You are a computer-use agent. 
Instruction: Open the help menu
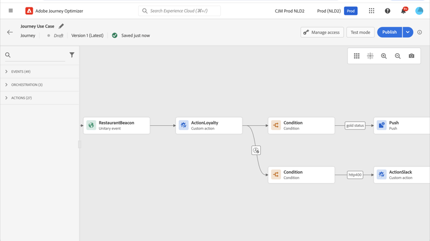click(388, 11)
